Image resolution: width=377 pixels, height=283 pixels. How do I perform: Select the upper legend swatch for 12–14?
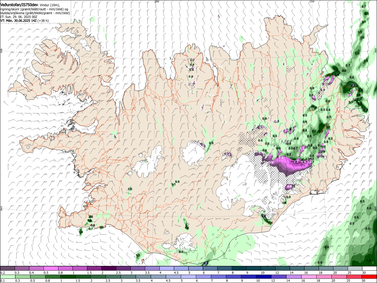pos(282,269)
